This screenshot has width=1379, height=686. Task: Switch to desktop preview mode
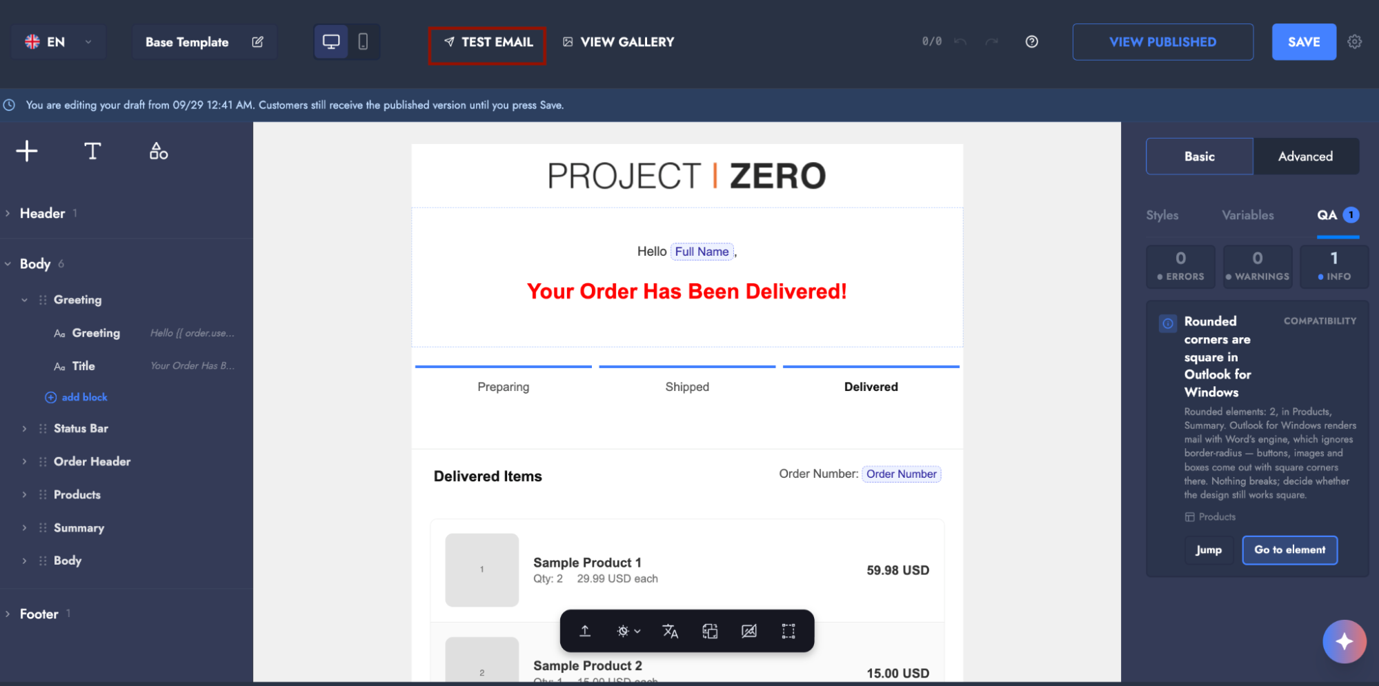pos(331,42)
